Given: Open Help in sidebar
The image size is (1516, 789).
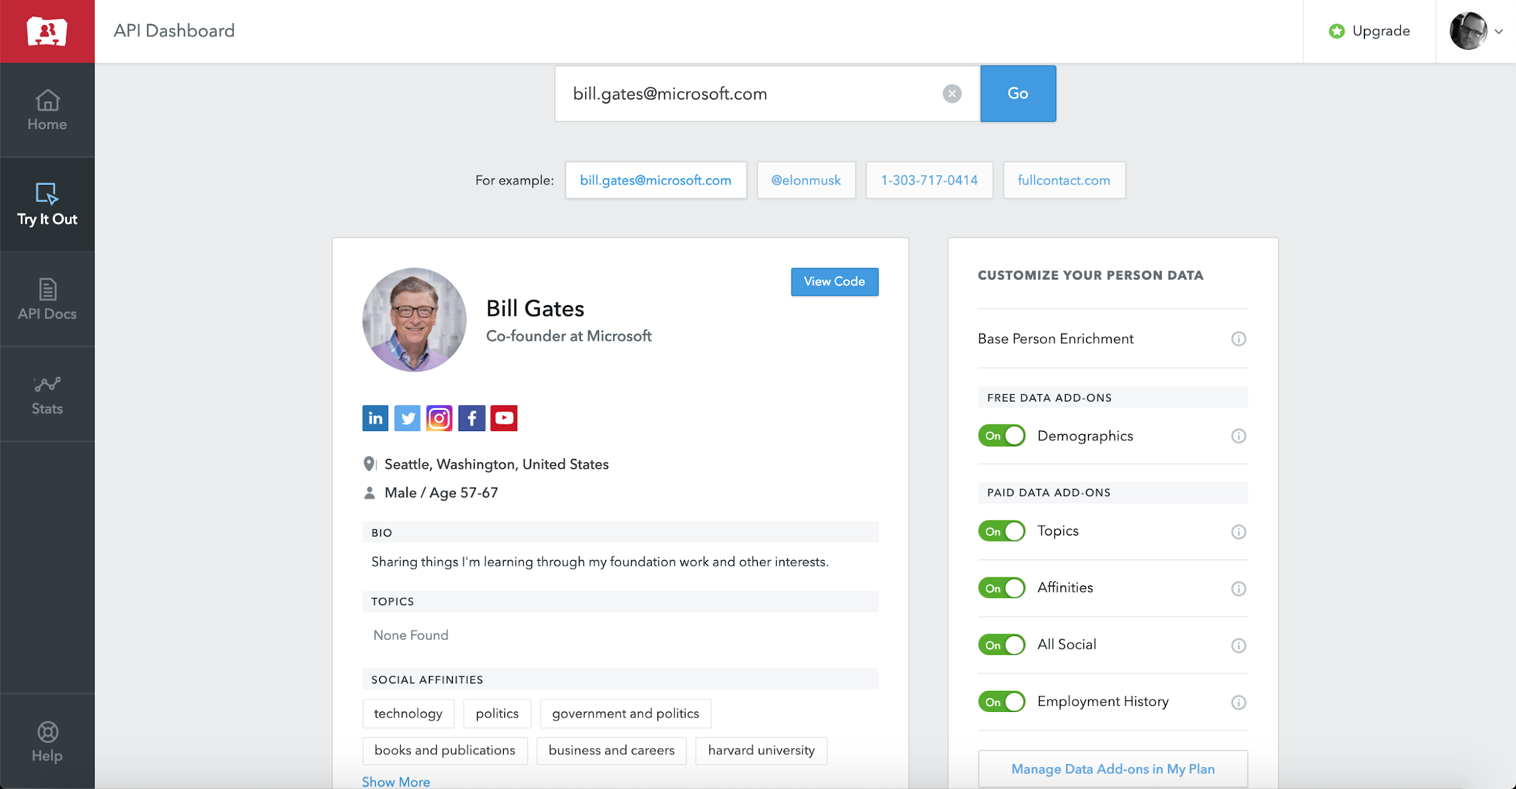Looking at the screenshot, I should click(47, 741).
